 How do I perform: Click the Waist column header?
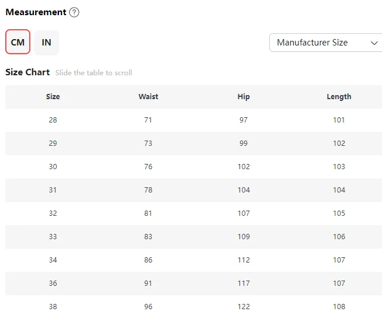pyautogui.click(x=148, y=97)
